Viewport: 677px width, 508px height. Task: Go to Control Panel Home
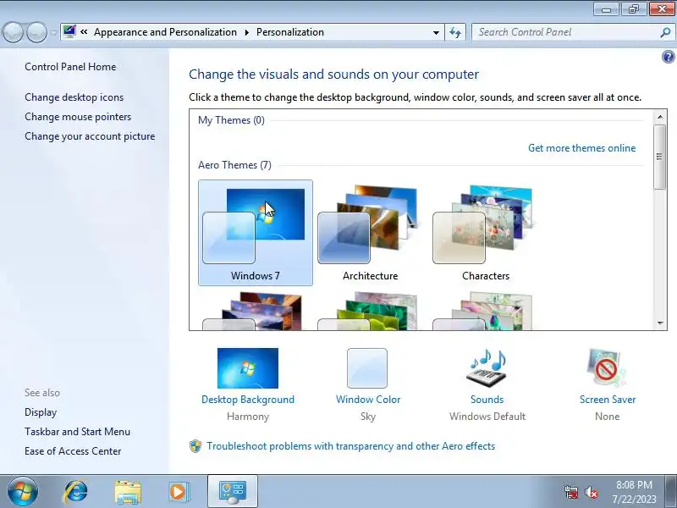coord(70,67)
